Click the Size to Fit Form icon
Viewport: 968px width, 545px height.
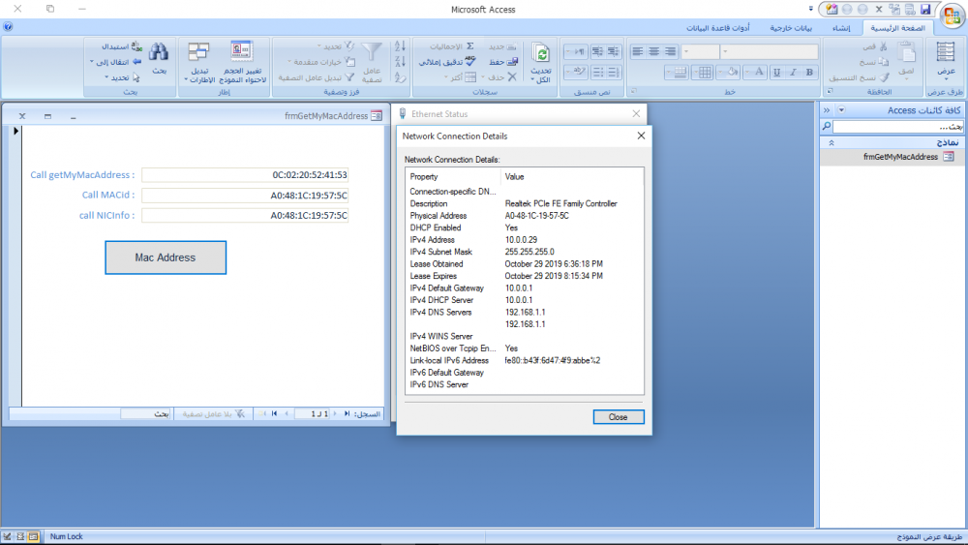coord(241,52)
